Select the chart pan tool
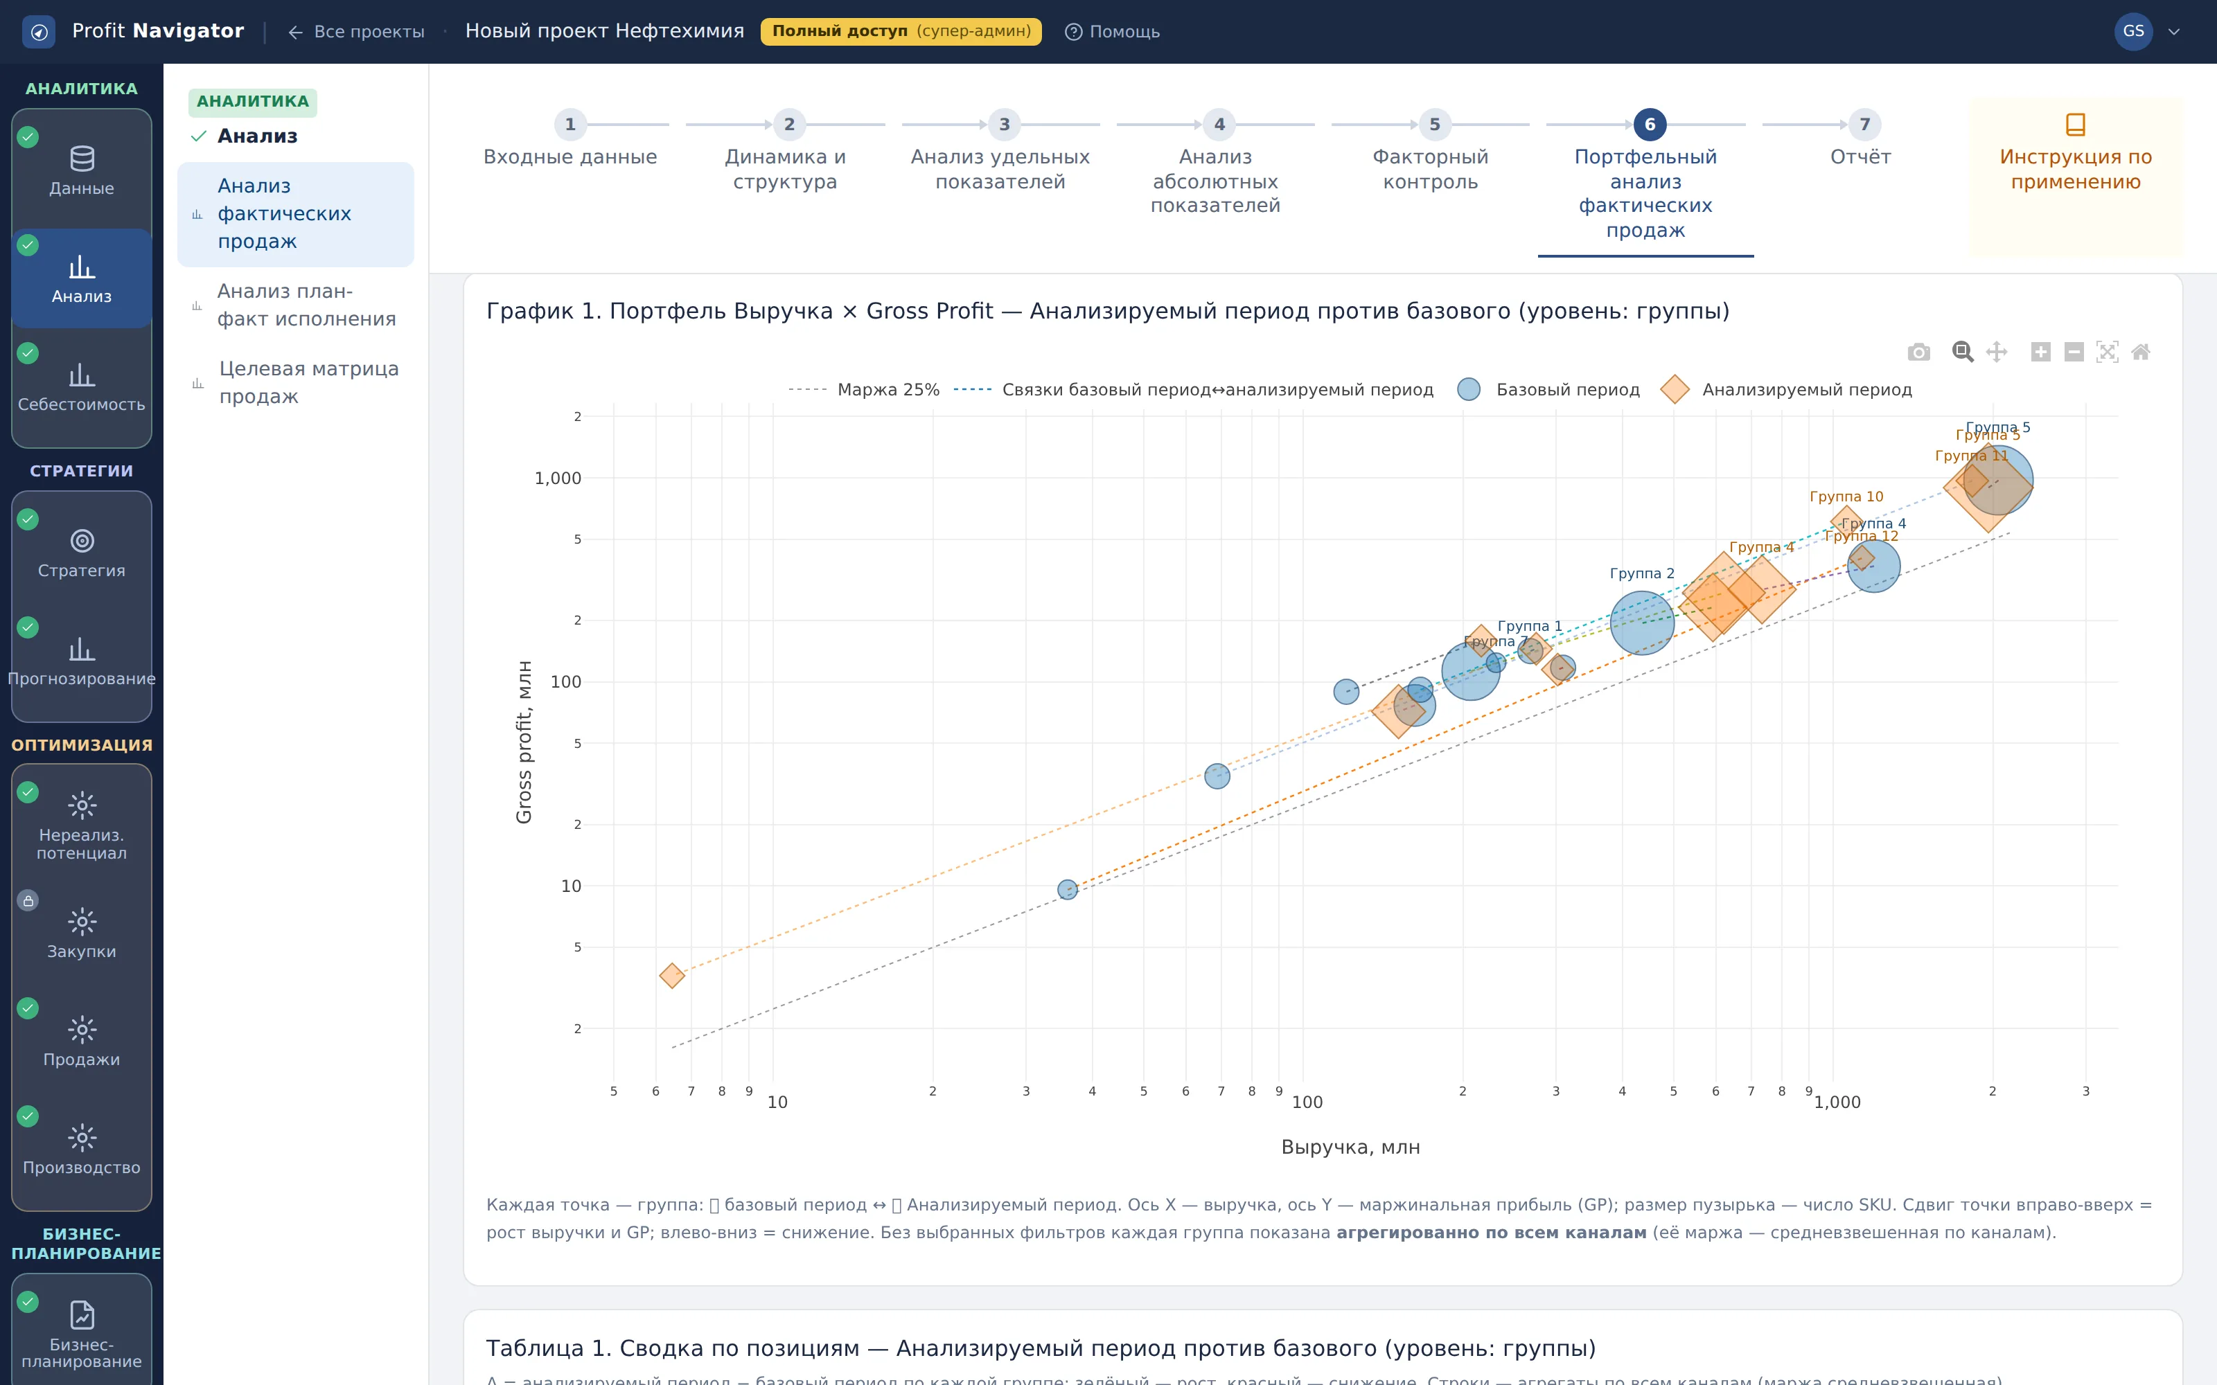 coord(1996,352)
